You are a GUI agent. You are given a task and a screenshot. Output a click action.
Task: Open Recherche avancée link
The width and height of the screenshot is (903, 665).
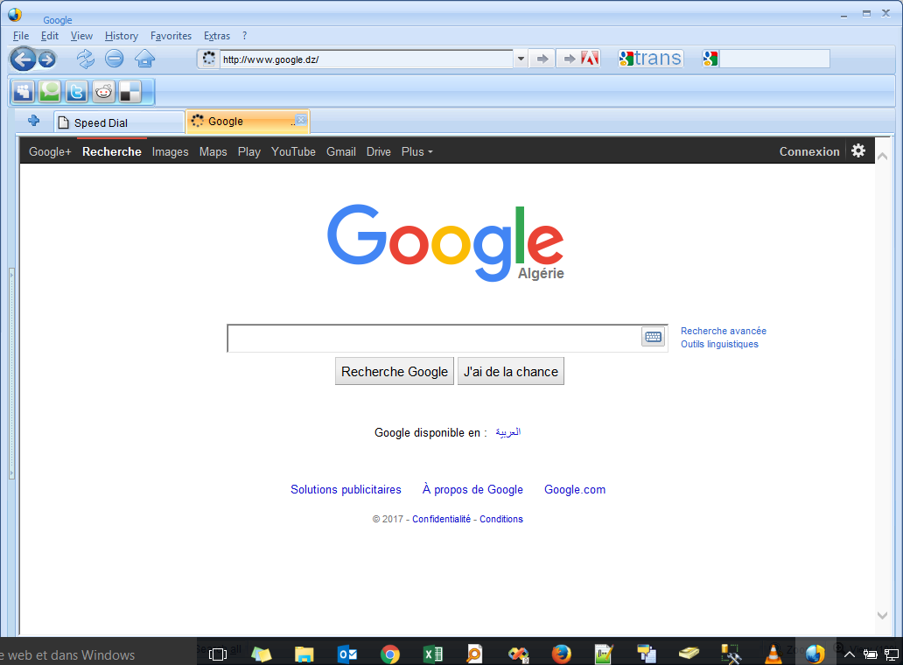724,331
